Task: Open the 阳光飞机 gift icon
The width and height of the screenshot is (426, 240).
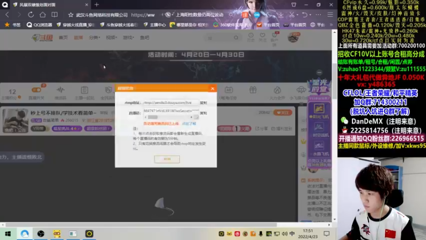Action: (x=319, y=111)
